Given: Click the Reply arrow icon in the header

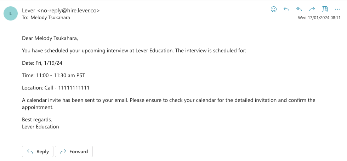Looking at the screenshot, I should 286,9.
